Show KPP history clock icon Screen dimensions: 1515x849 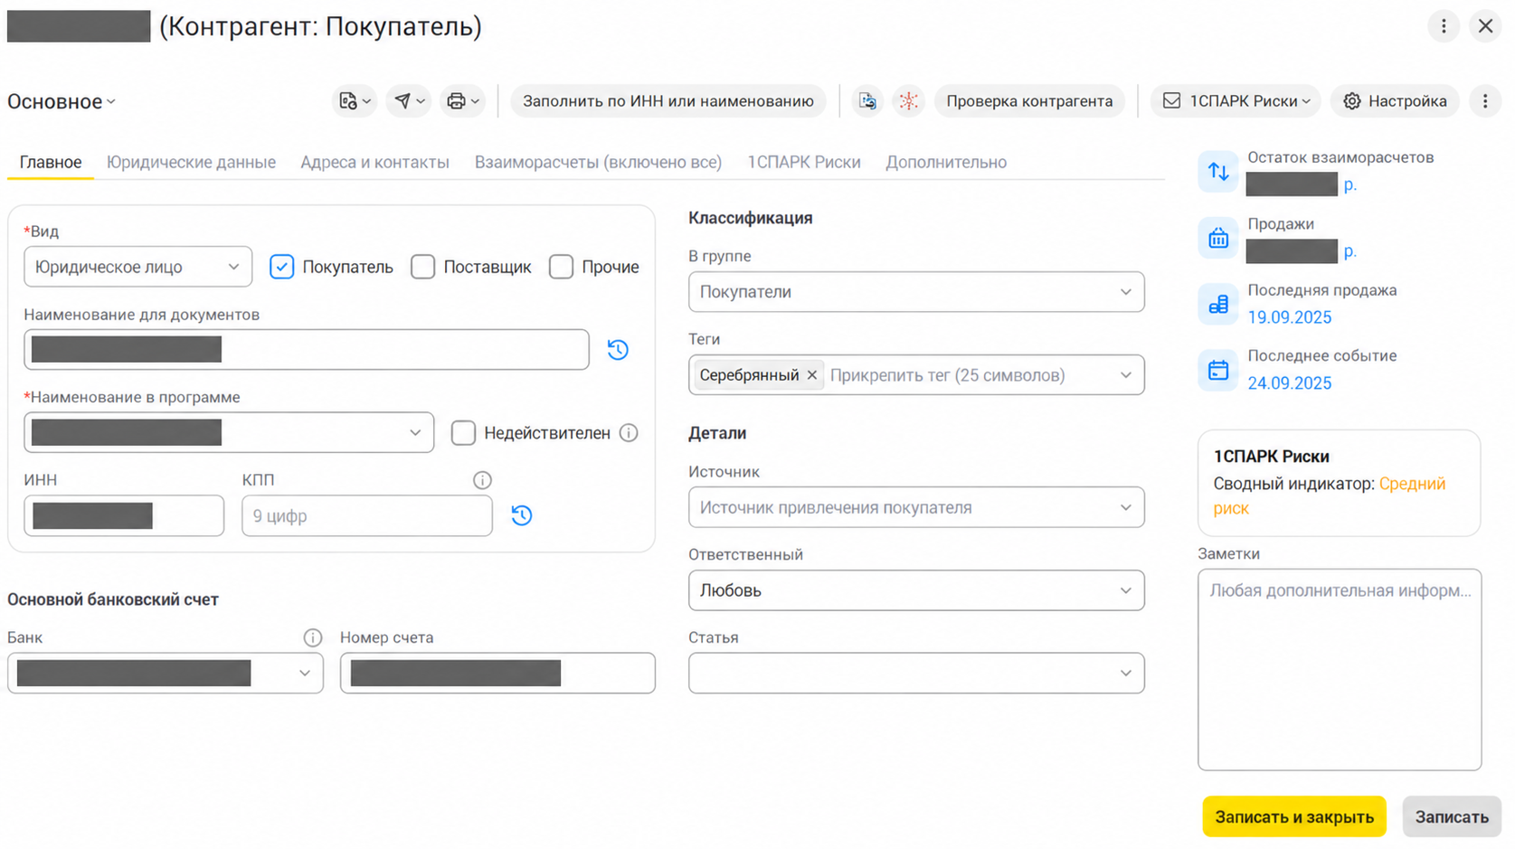[x=522, y=515]
